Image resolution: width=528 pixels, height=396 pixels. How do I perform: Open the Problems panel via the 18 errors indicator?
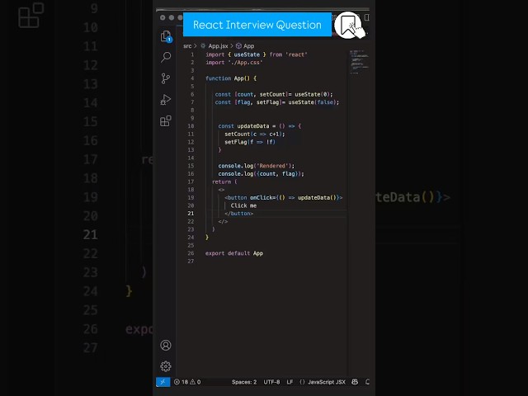pyautogui.click(x=187, y=382)
